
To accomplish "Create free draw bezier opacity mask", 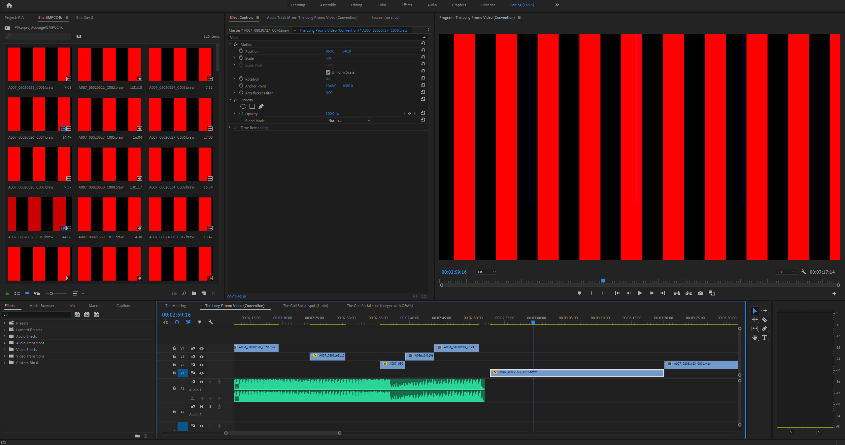I will [261, 106].
